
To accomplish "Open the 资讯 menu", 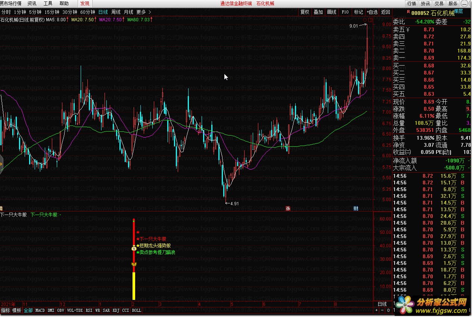I will pos(32,3).
